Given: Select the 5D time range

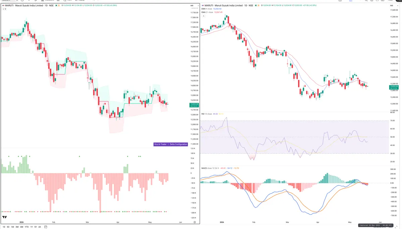Looking at the screenshot, I should tap(8, 227).
